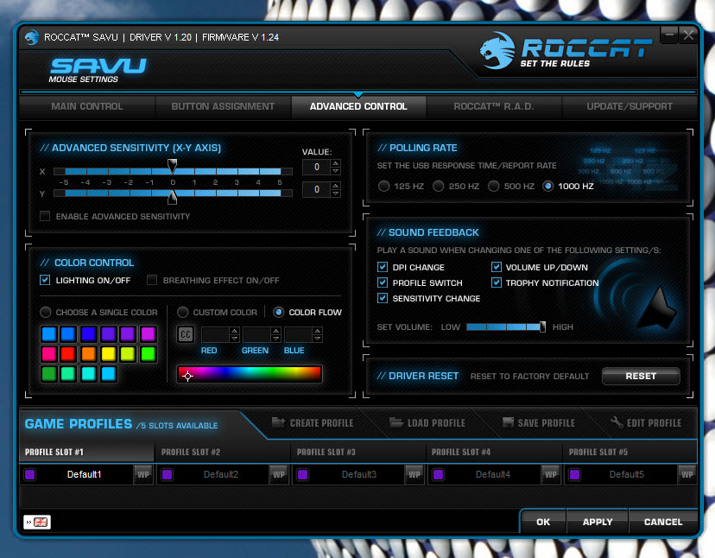
Task: Switch to the Main Control tab
Action: point(87,106)
